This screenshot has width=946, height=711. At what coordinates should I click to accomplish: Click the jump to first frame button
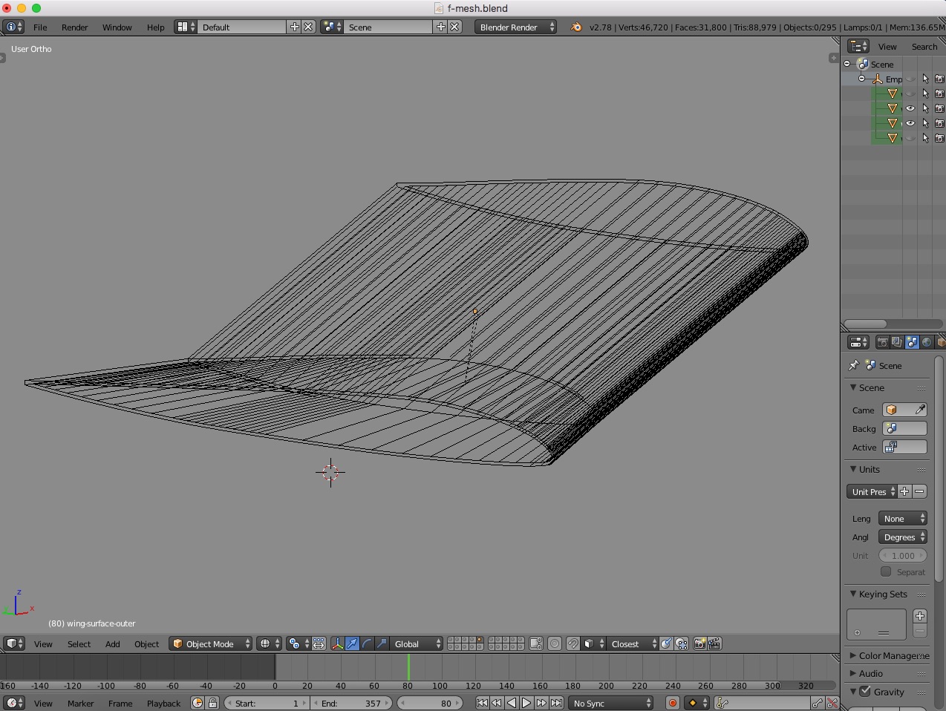482,703
